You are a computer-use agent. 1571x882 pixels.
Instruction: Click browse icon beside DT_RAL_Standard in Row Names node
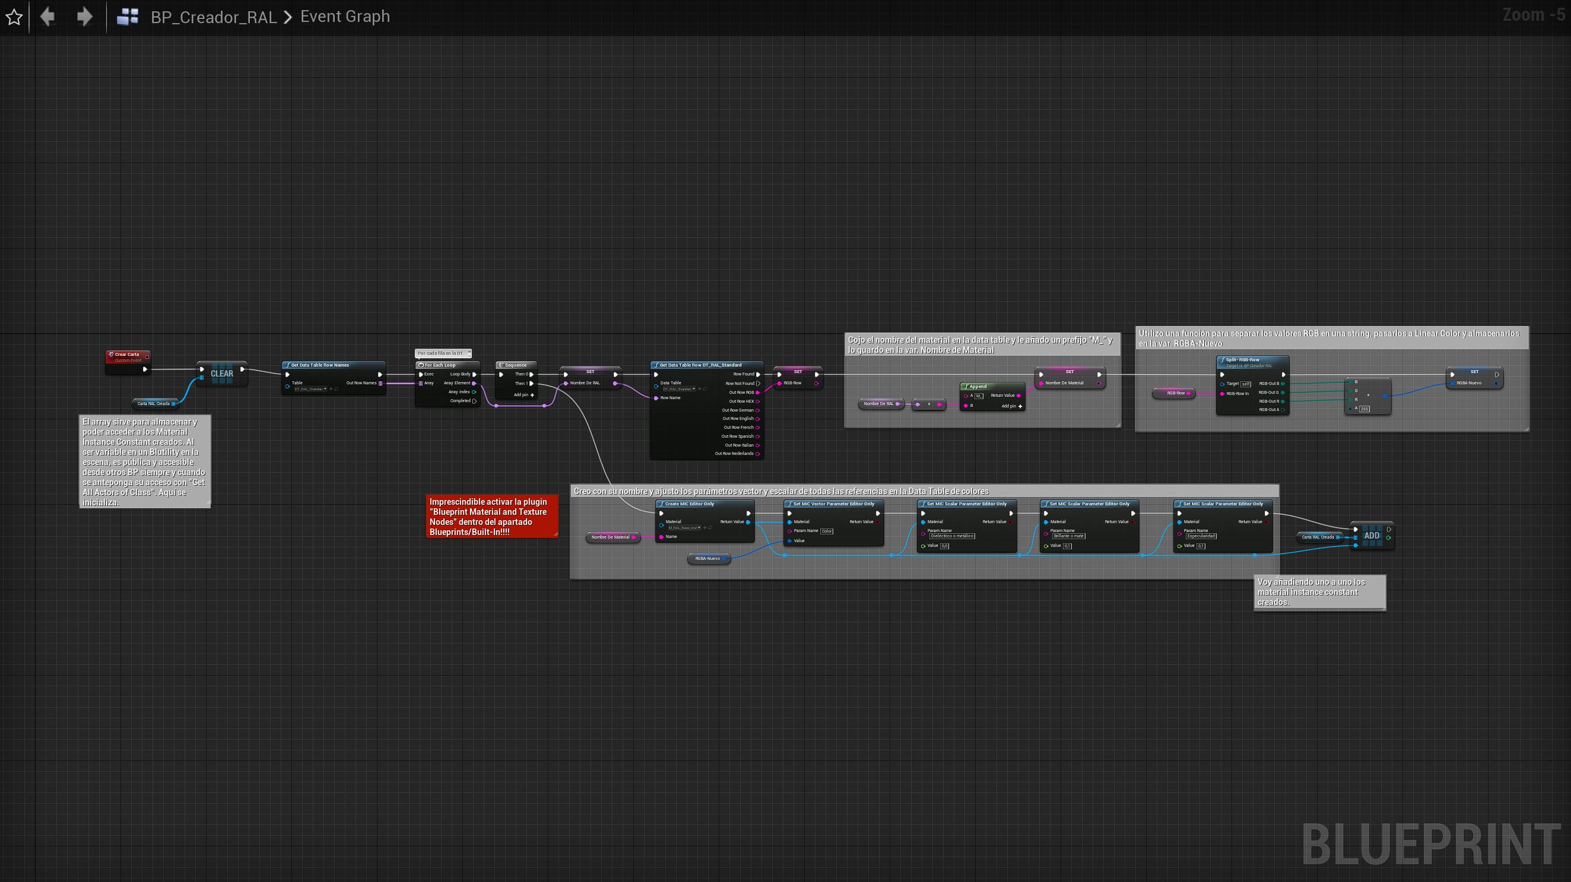(x=337, y=389)
